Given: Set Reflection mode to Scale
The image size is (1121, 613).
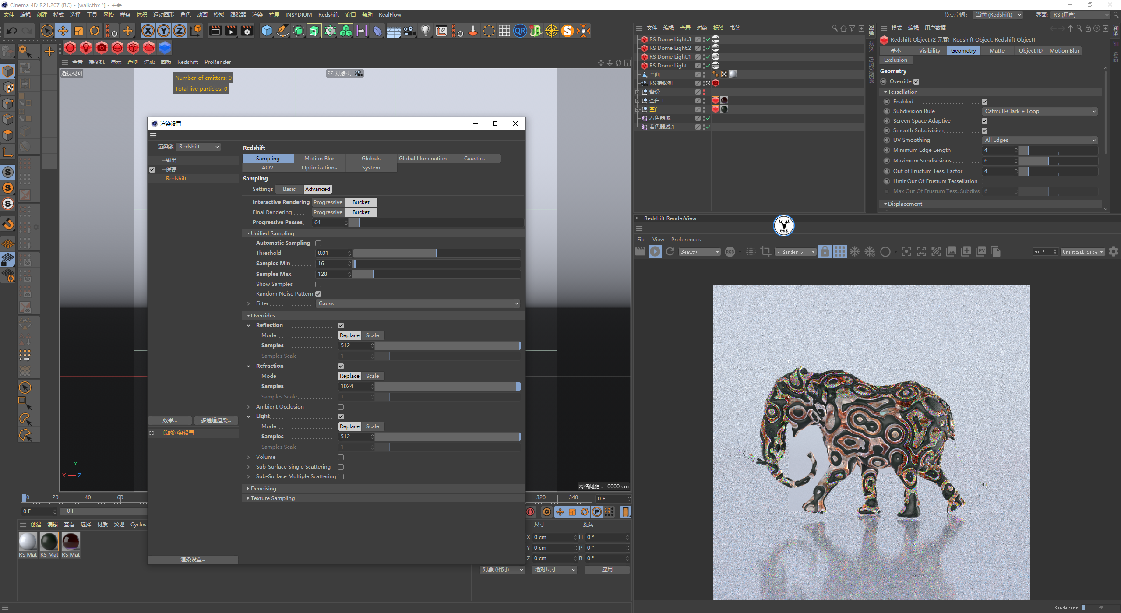Looking at the screenshot, I should tap(372, 335).
